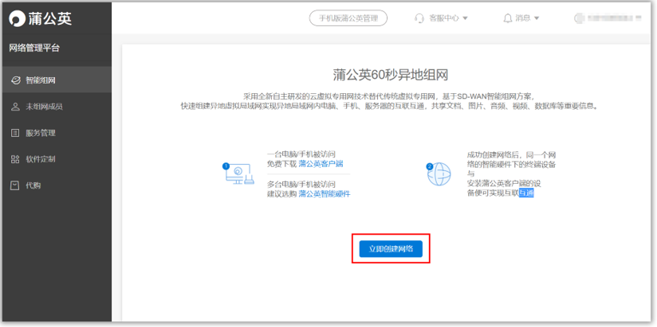The width and height of the screenshot is (657, 327).
Task: Open 服务管理 in the sidebar
Action: click(x=57, y=133)
